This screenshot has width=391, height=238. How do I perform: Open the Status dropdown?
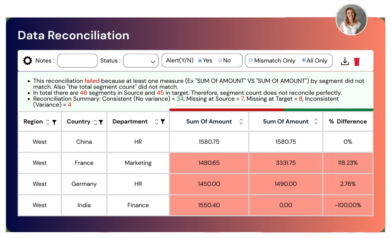(141, 61)
